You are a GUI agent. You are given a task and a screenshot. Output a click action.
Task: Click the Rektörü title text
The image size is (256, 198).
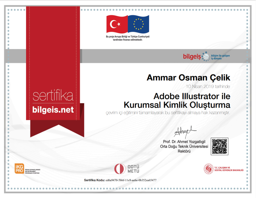click(x=184, y=151)
